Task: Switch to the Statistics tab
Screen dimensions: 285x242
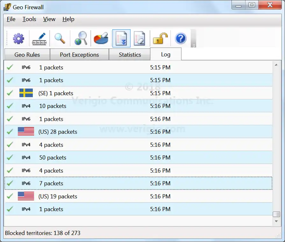Action: [x=130, y=54]
